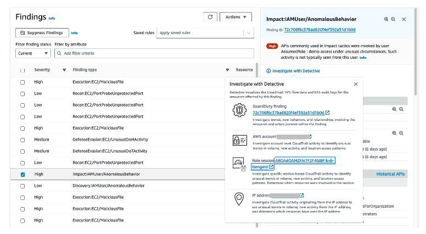Screen dimensions: 426x234
Task: Open the GuardDuty finding ID link in popup
Action: click(288, 113)
